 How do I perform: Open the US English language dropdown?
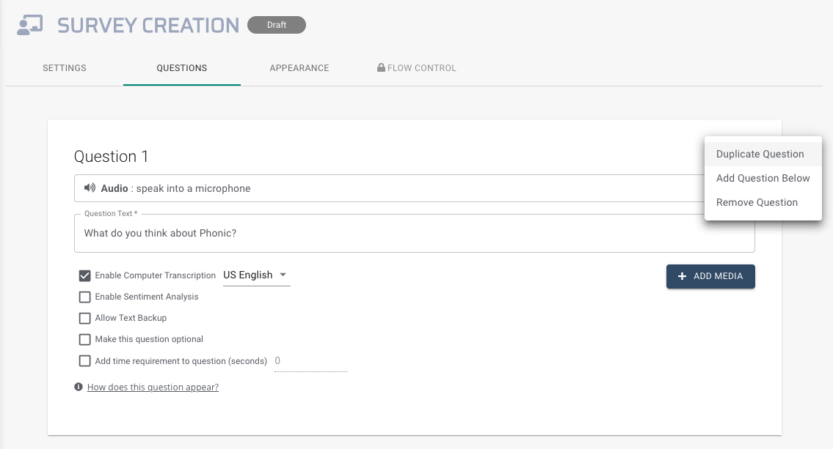256,275
